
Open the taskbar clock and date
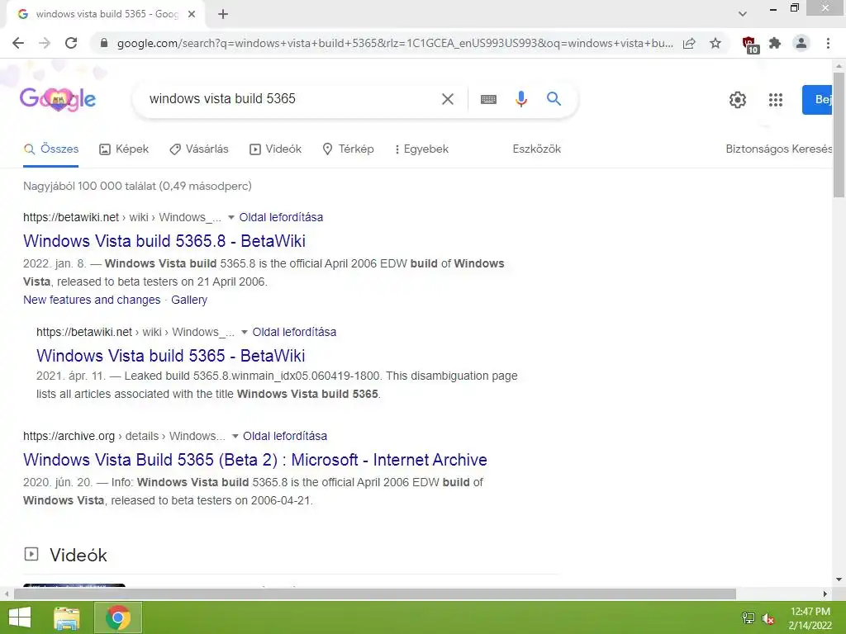810,618
